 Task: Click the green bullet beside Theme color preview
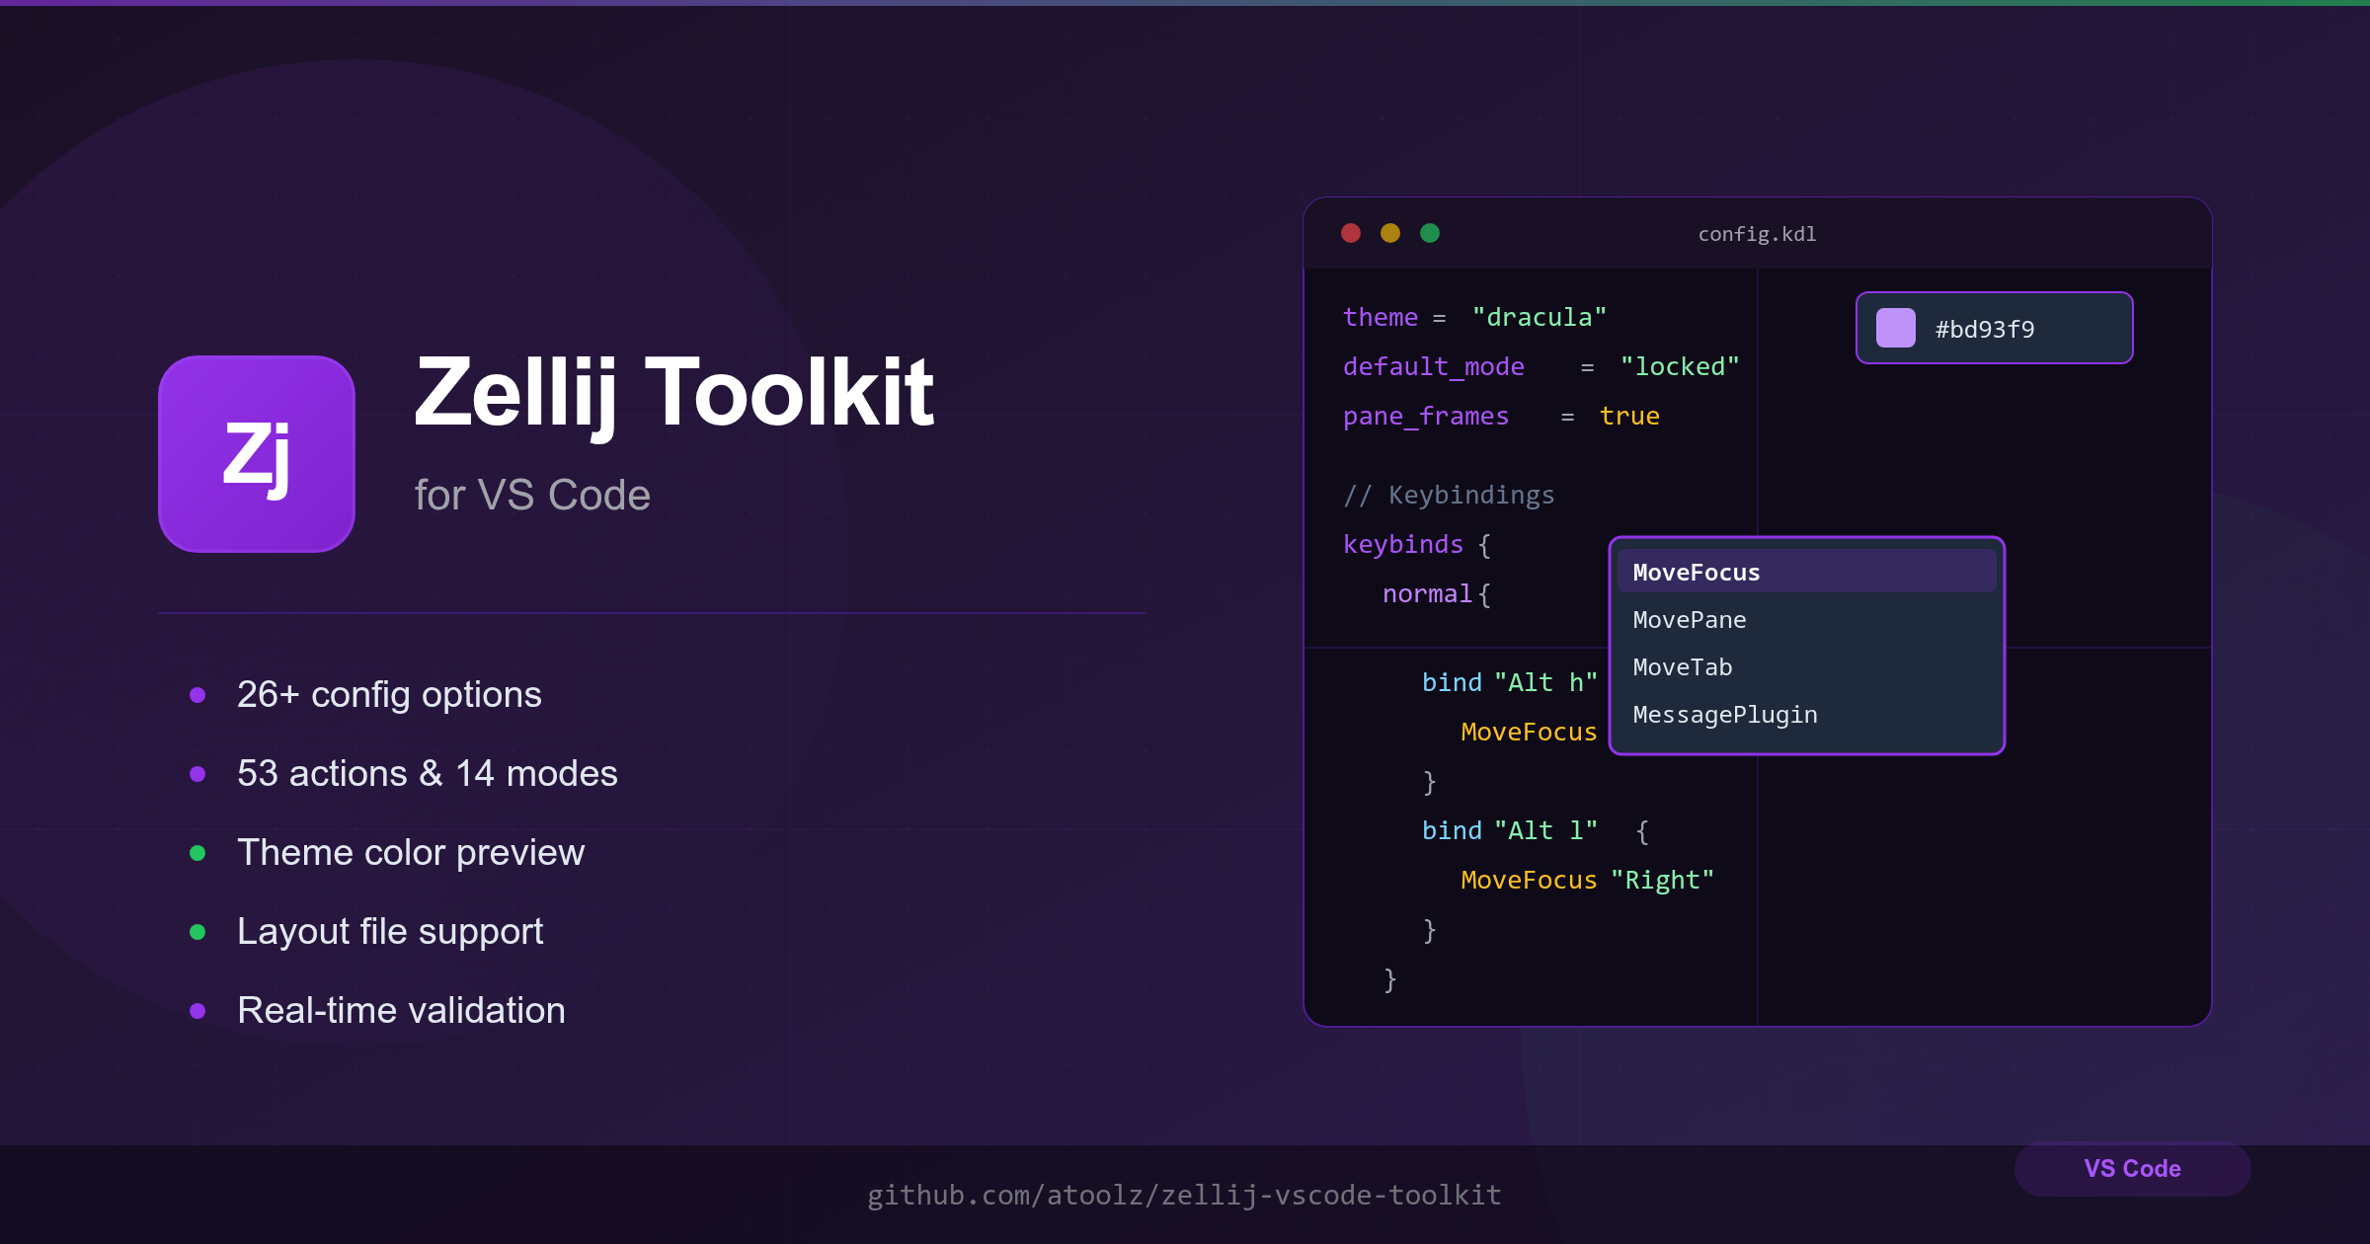pos(198,852)
